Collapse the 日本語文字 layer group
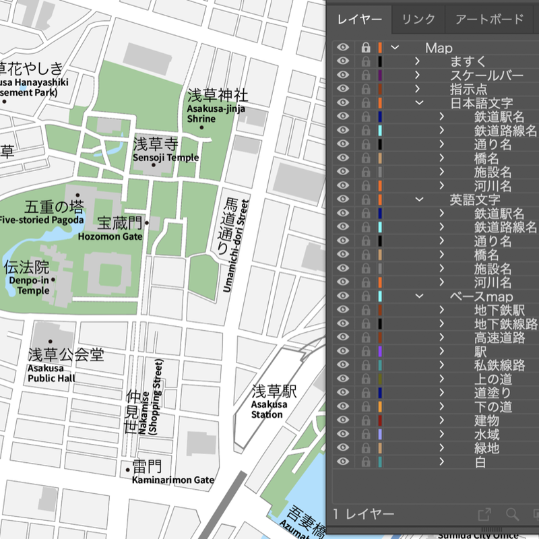This screenshot has height=539, width=539. 418,103
